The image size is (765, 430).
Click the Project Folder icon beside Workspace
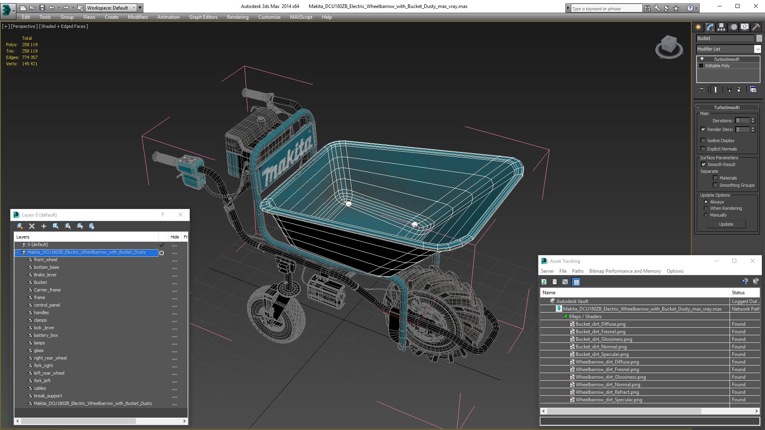(x=80, y=8)
